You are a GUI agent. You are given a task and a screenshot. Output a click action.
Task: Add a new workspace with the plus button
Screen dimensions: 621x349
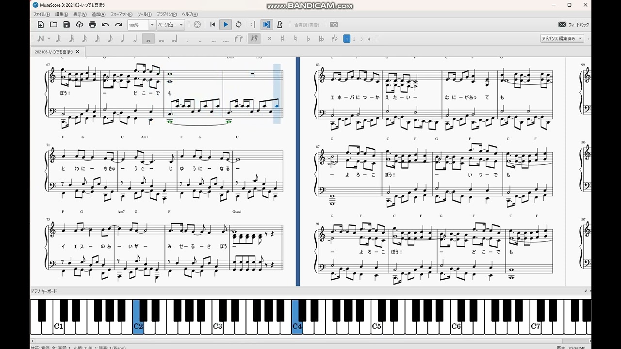tap(588, 39)
